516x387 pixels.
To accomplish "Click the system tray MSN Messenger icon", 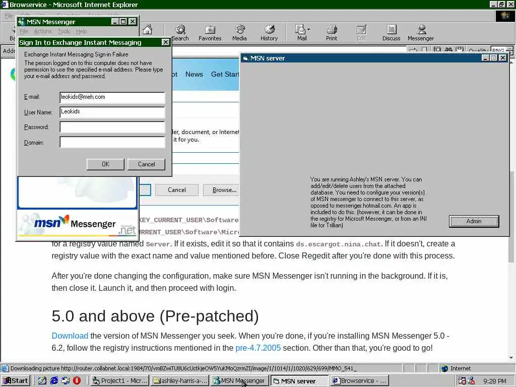I will [x=471, y=381].
